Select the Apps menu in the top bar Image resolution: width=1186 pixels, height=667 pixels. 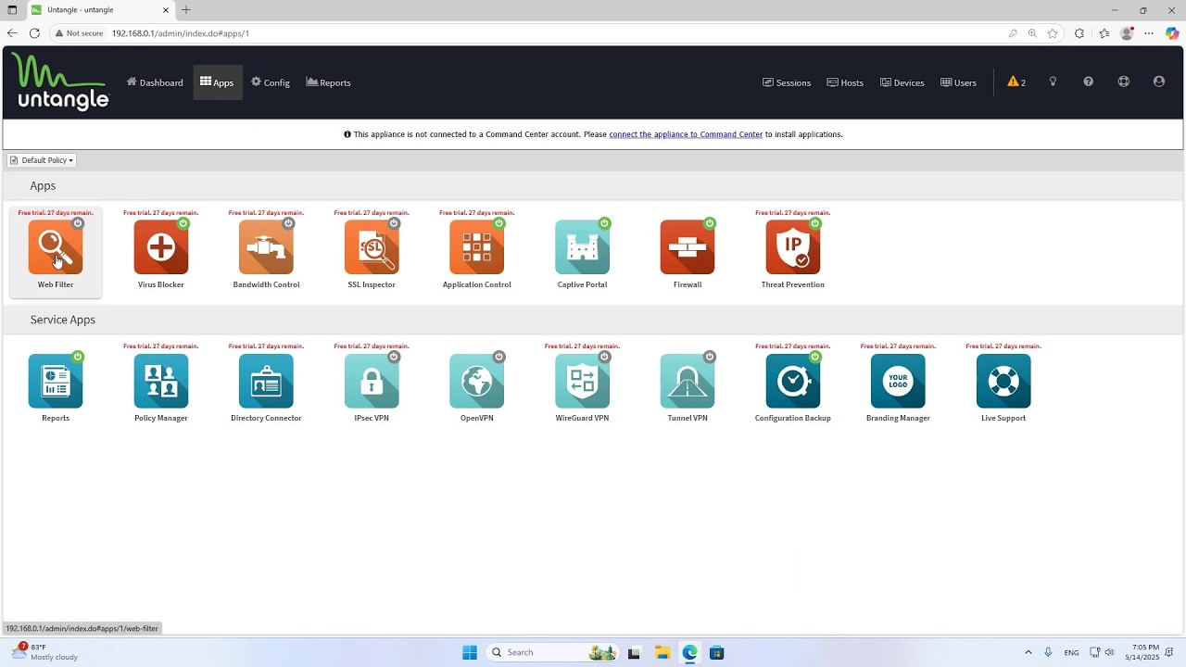217,82
